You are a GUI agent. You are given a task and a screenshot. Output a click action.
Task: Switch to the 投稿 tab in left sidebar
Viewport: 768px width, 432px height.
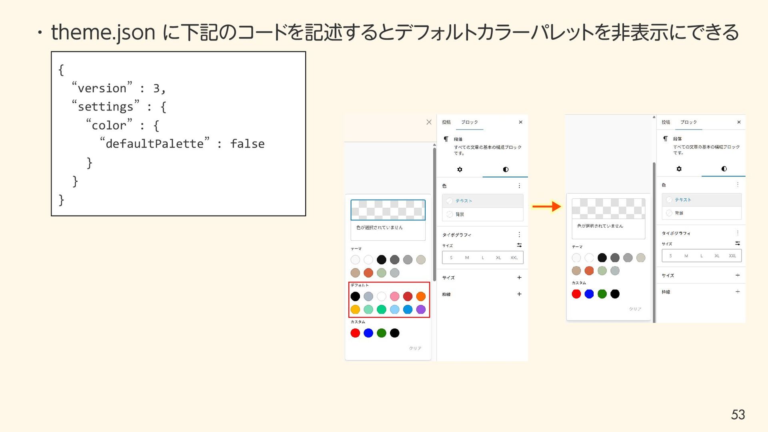446,122
